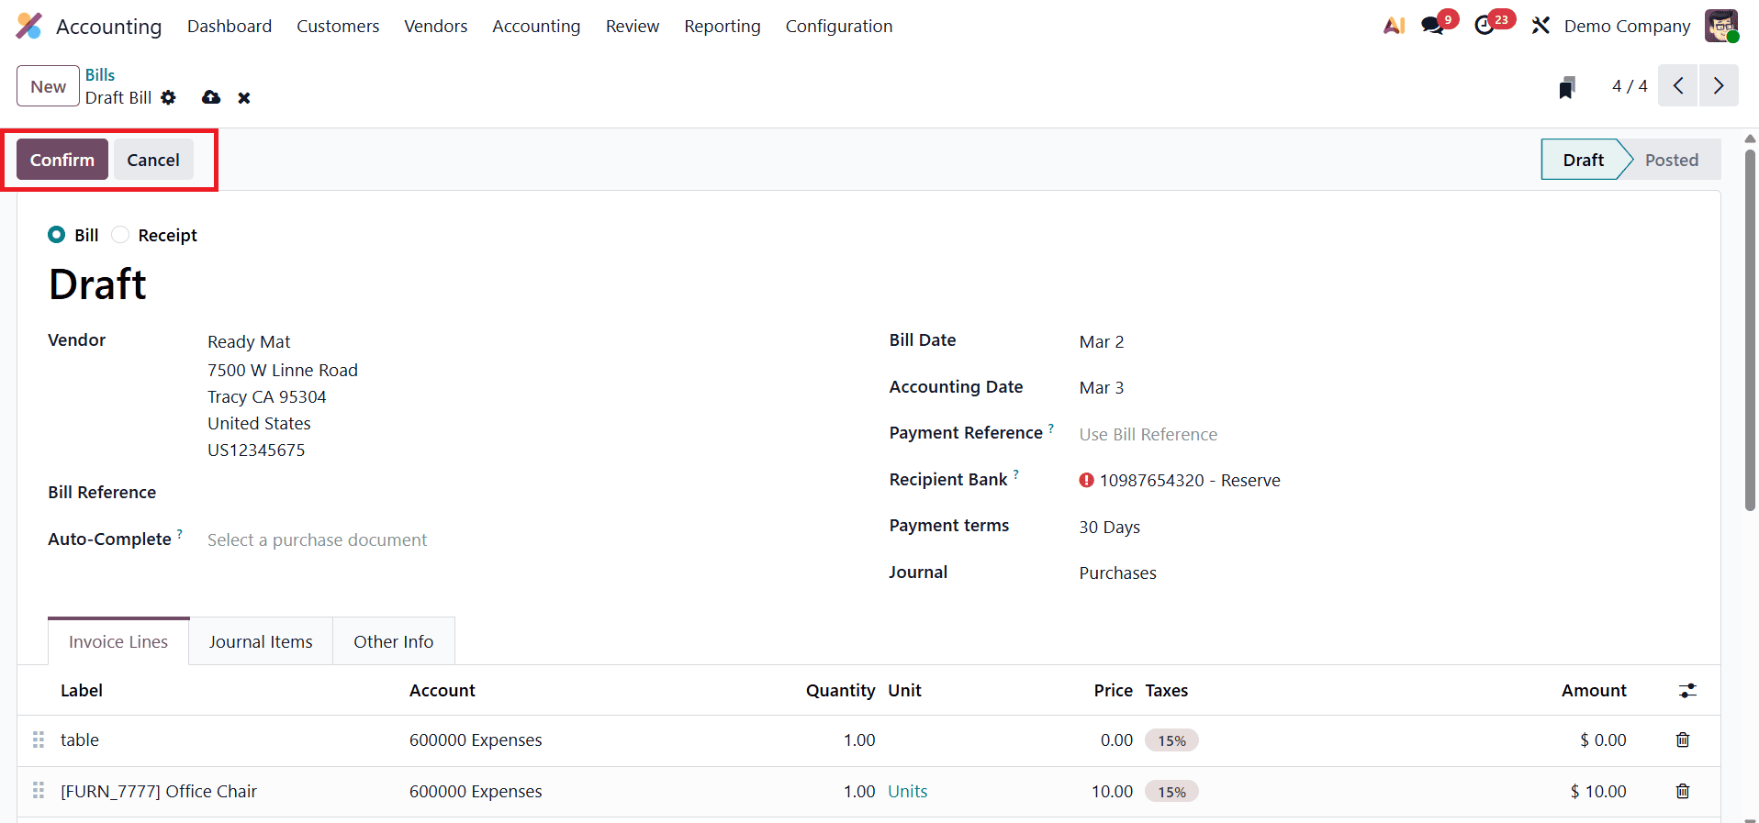
Task: Click the vertical page scrollbar
Action: 1750,330
